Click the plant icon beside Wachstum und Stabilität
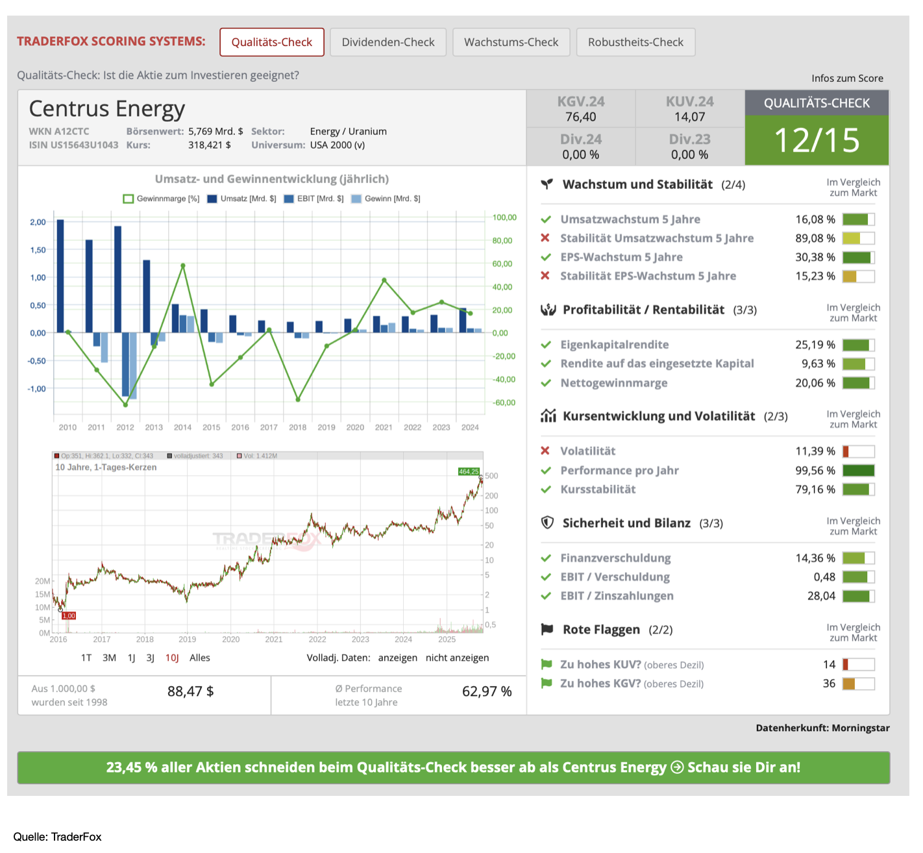 547,184
